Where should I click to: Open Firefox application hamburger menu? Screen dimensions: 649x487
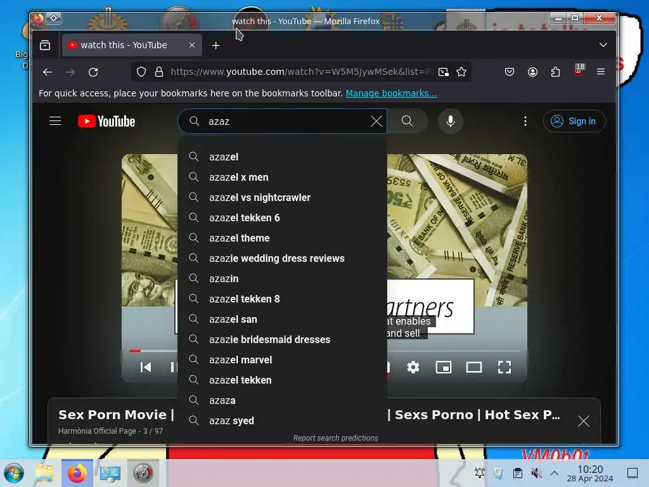[x=601, y=72]
